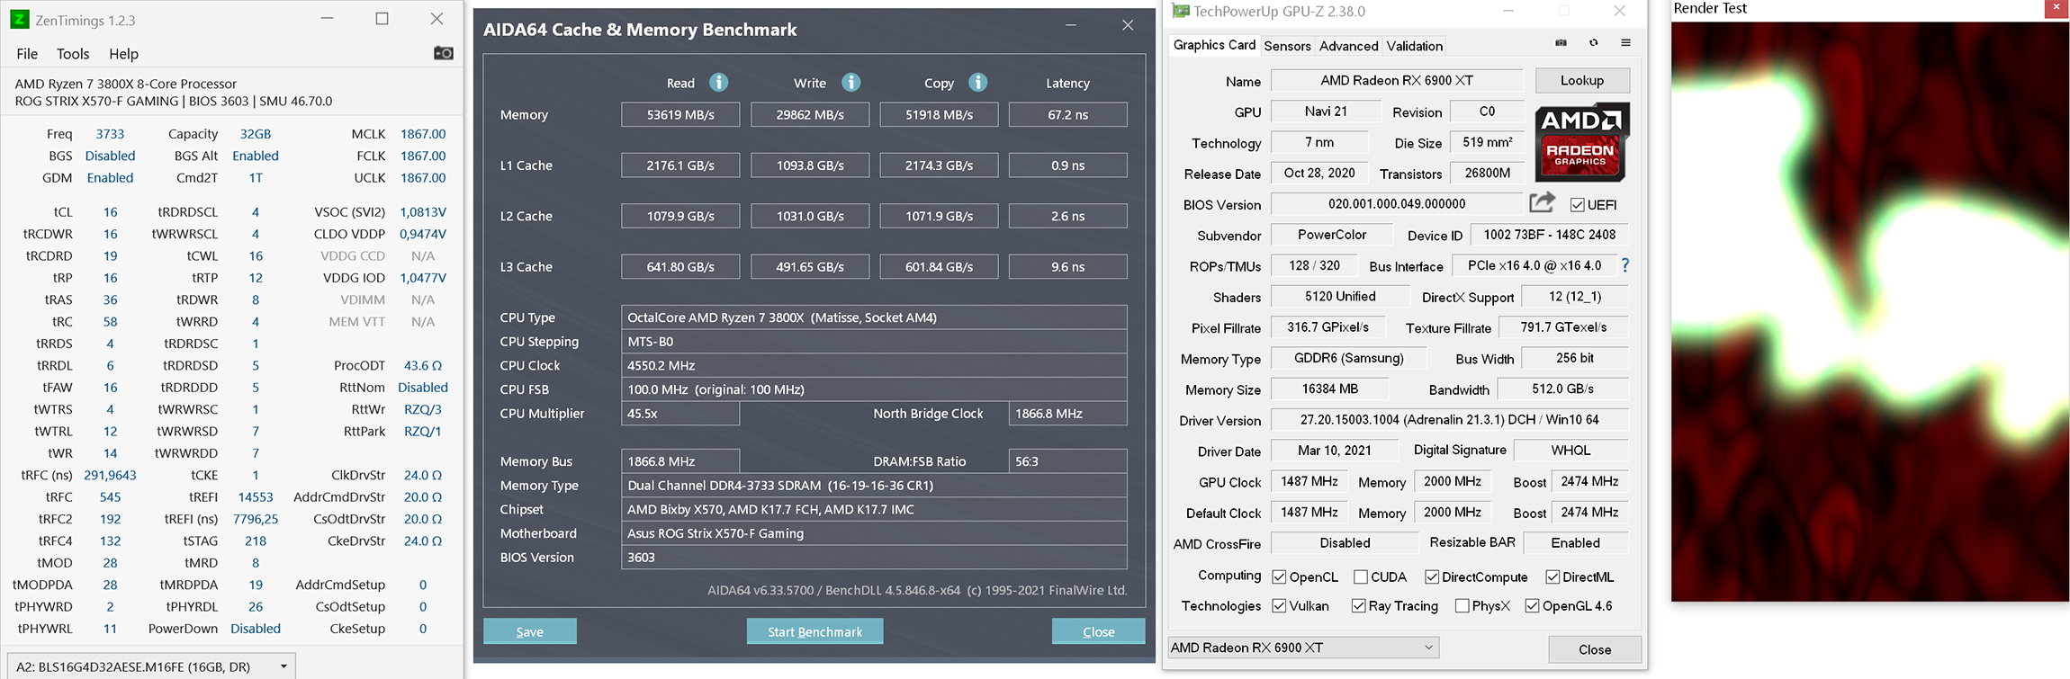2070x679 pixels.
Task: Click the GPU-Z Name field
Action: (x=1397, y=80)
